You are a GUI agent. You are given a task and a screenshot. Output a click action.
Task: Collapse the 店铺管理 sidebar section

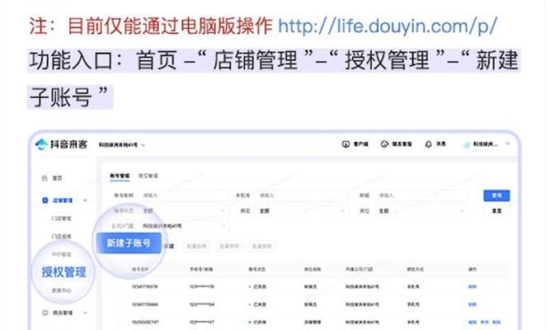[x=85, y=200]
